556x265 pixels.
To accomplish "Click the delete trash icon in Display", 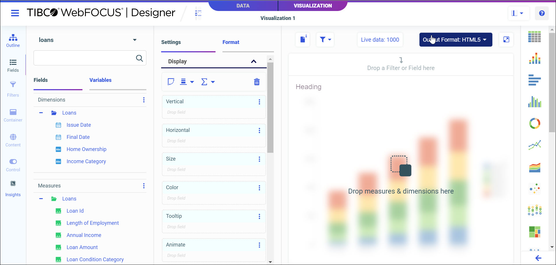I will pyautogui.click(x=257, y=82).
